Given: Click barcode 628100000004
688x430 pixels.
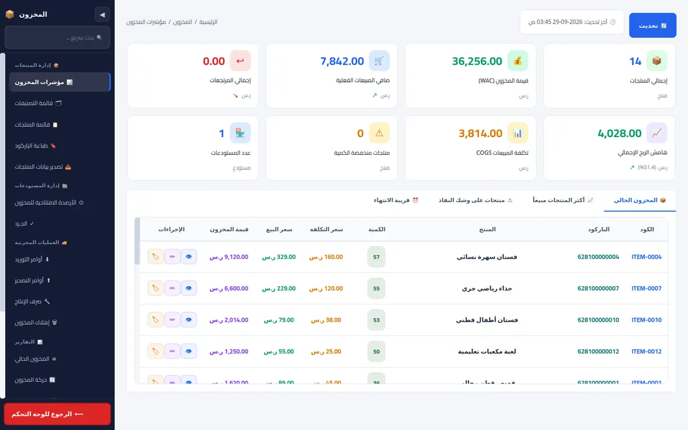Looking at the screenshot, I should (599, 257).
